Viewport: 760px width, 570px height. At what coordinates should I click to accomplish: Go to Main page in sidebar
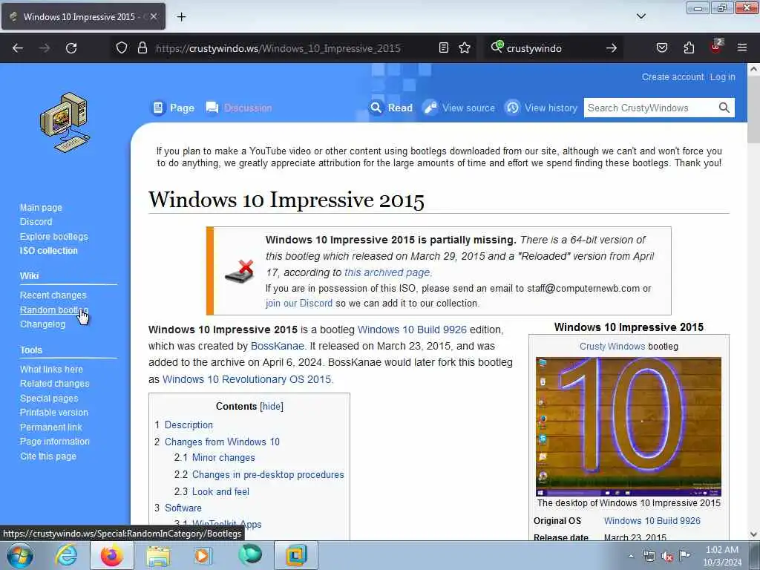(x=41, y=208)
